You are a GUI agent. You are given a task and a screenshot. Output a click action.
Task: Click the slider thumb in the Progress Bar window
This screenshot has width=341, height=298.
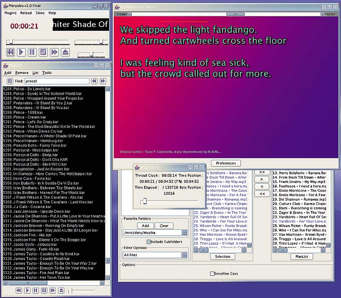144,201
